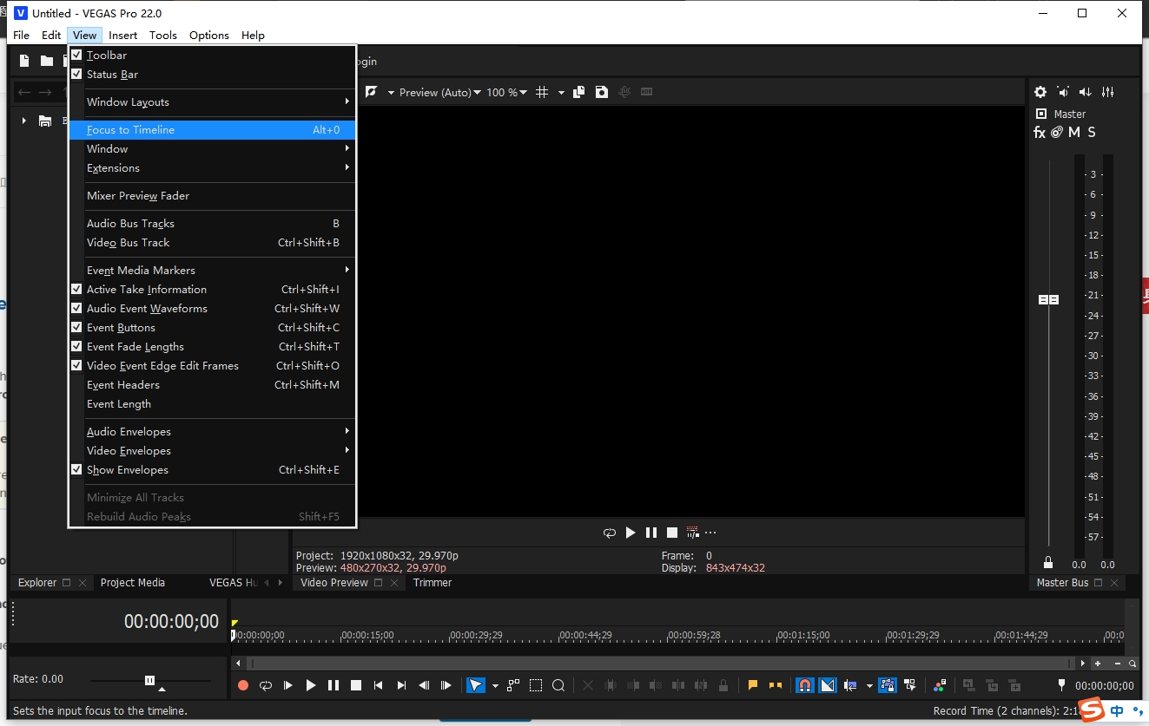Click the Split Screen View icon
Screen dimensions: 1149x726
(x=372, y=92)
